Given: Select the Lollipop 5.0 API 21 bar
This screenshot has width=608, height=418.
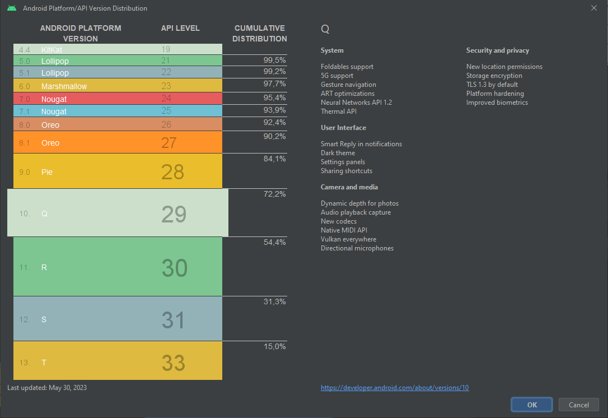Looking at the screenshot, I should [x=118, y=61].
